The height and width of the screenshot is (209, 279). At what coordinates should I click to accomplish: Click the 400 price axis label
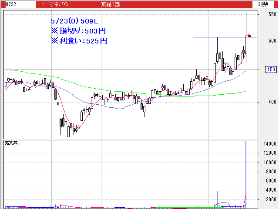272,102
